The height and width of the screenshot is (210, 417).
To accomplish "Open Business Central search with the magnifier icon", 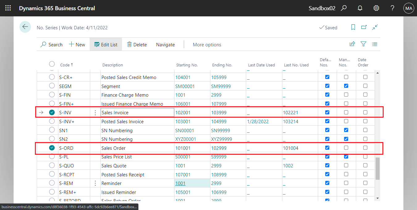I will tap(344, 8).
